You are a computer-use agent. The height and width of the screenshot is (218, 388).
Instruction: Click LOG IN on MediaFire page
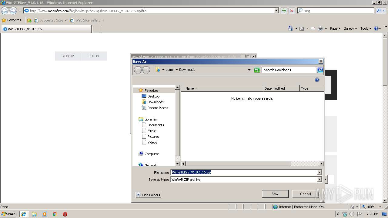pyautogui.click(x=94, y=56)
